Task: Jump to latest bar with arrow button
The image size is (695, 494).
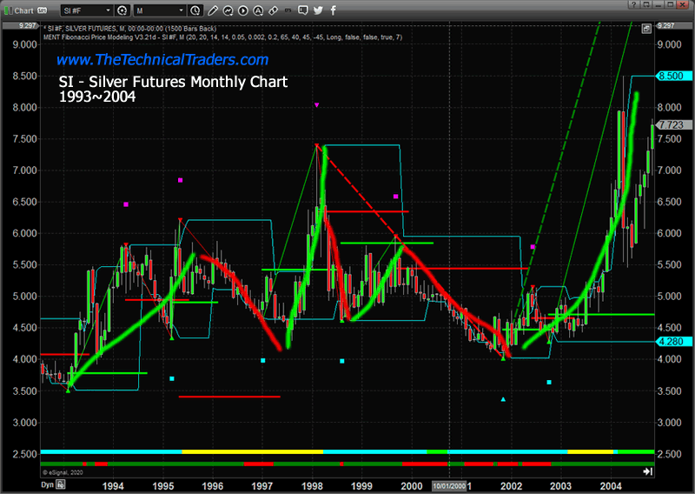Action: pos(647,471)
